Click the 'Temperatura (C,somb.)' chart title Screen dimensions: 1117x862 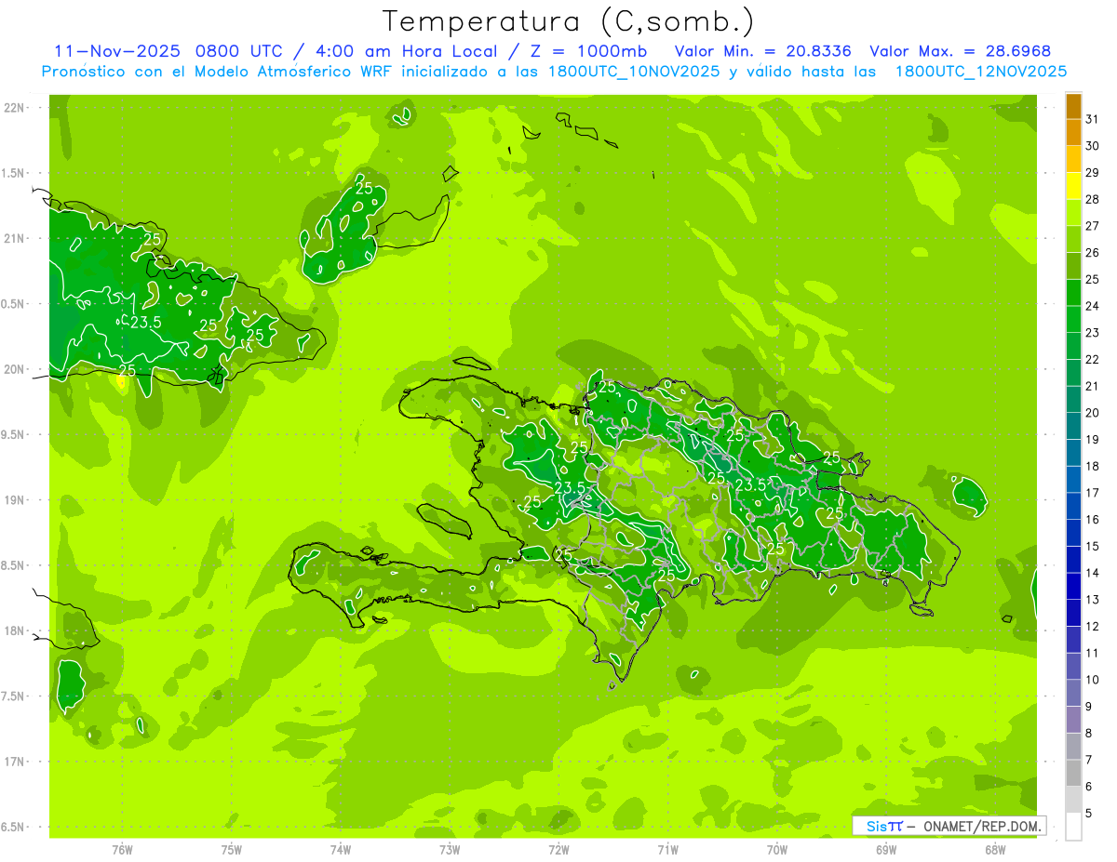(569, 21)
